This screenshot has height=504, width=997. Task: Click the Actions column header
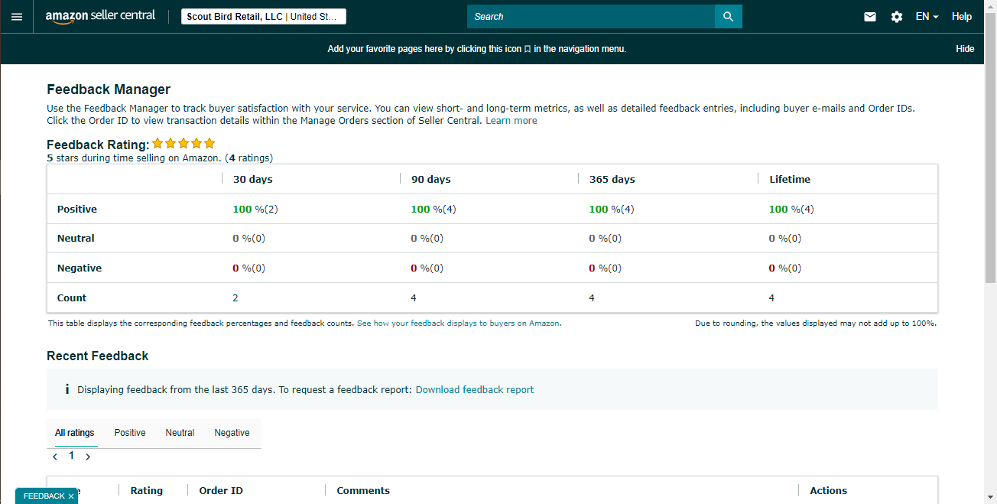(829, 490)
